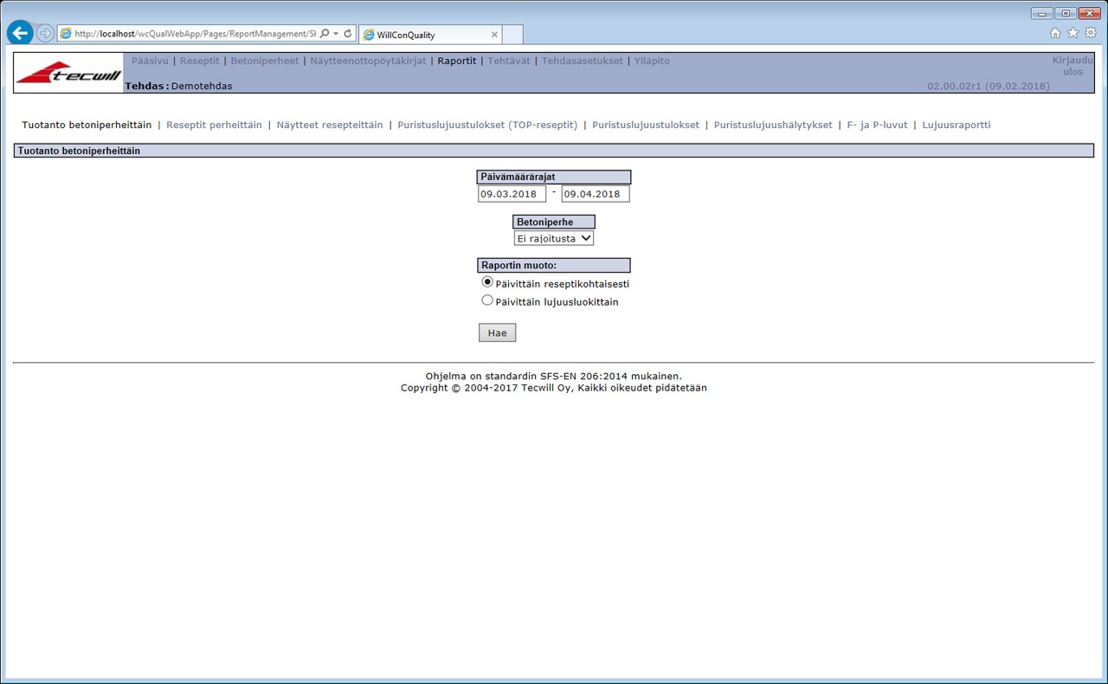Open the Reseptit menu item
Viewport: 1108px width, 684px height.
pyautogui.click(x=200, y=61)
